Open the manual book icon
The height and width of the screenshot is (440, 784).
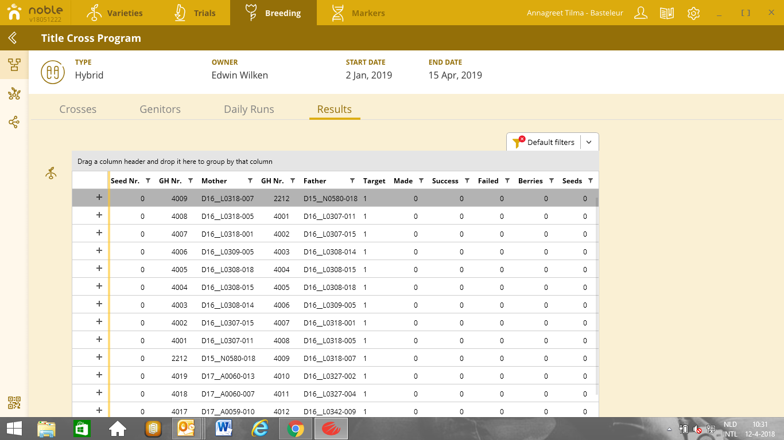tap(667, 13)
